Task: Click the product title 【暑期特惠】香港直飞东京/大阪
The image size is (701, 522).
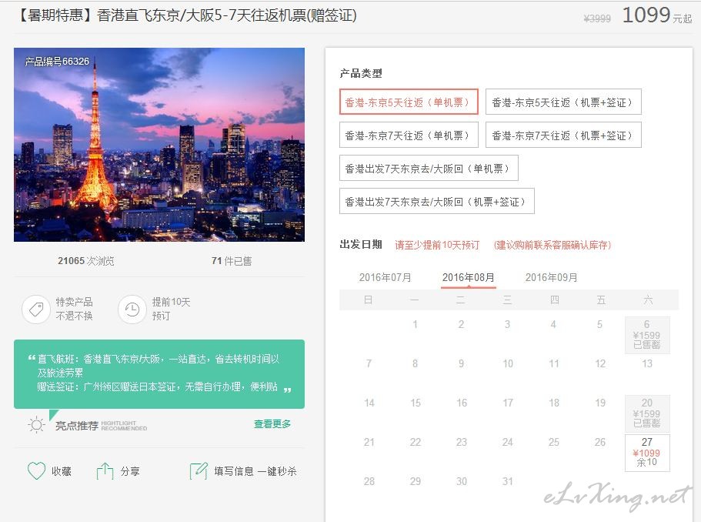Action: tap(186, 15)
